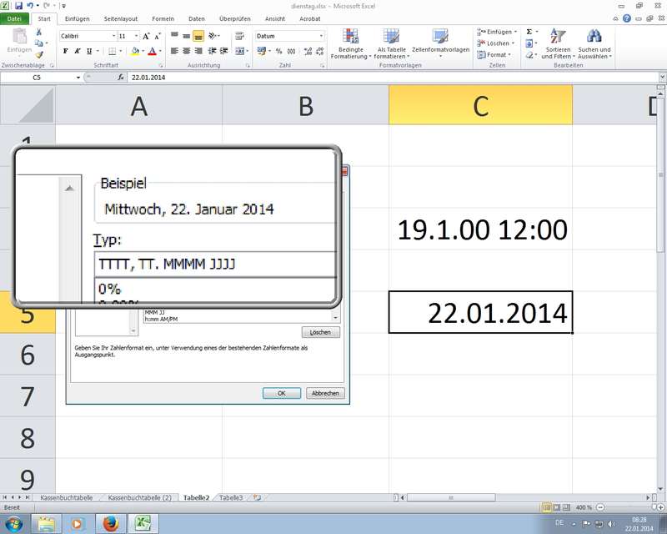Apply the percent number format
The image size is (667, 534).
tap(278, 51)
